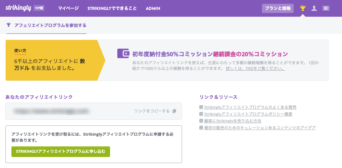Screen dimensions: 342x168
Task: Open 詳しくは、FAQをご覧ください link
Action: 256,69
